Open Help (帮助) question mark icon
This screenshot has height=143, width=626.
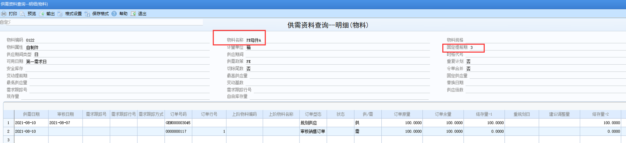(114, 14)
